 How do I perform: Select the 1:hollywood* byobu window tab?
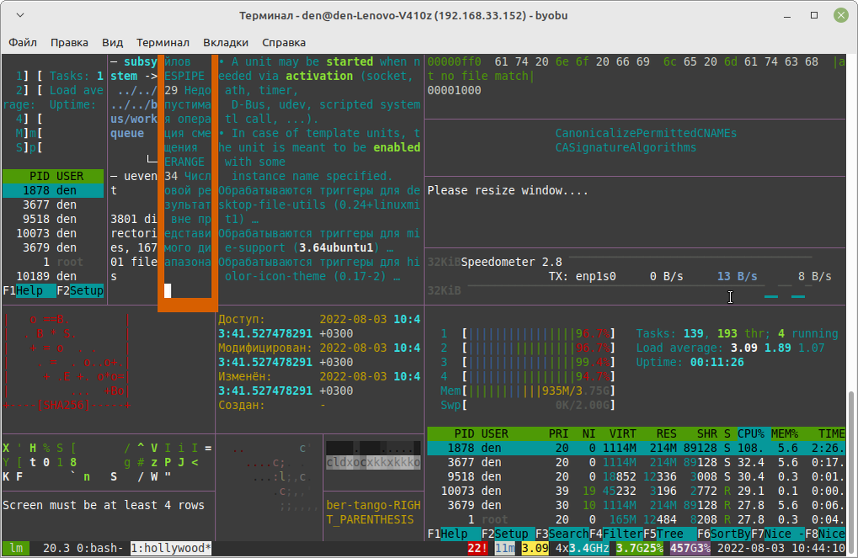171,548
